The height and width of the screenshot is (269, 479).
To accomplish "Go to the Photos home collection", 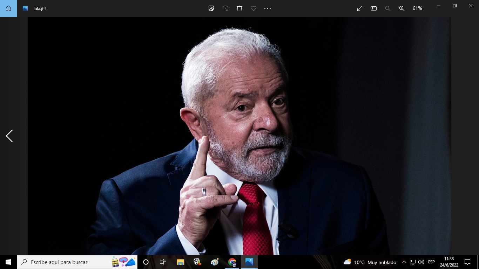I will (x=8, y=8).
